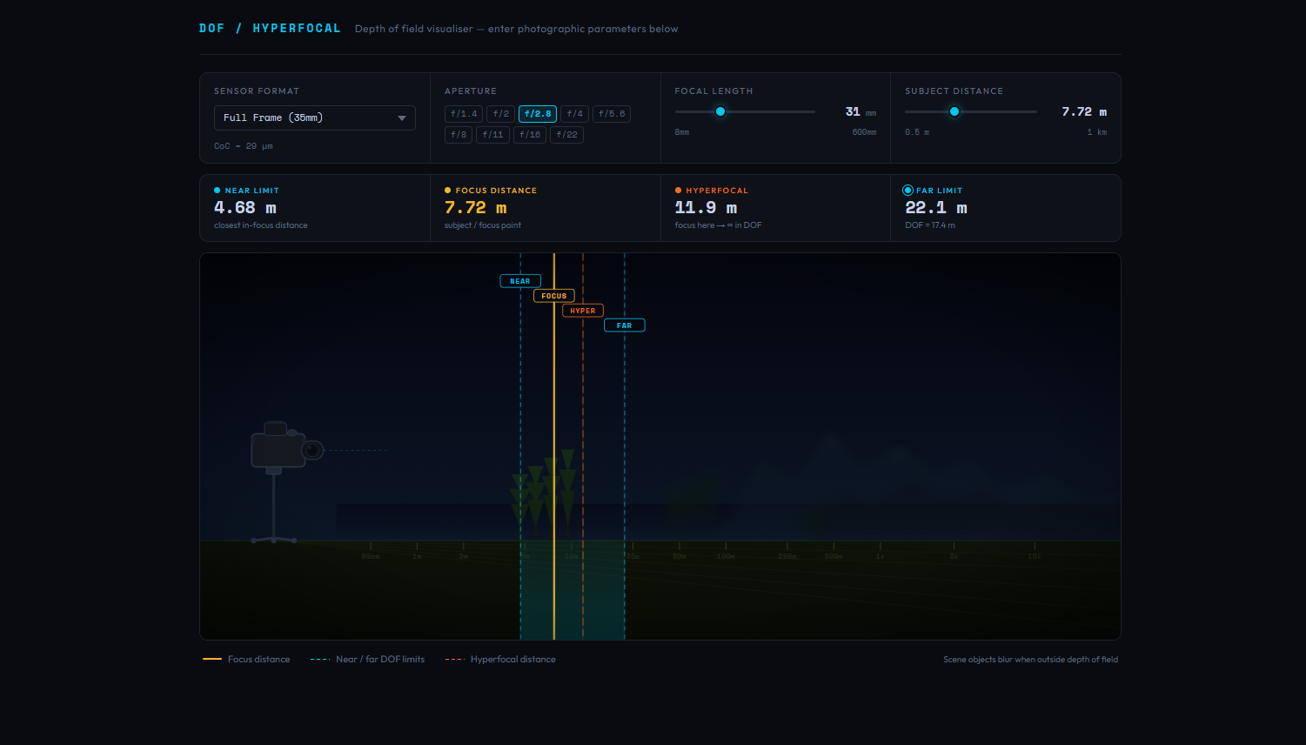The height and width of the screenshot is (745, 1306).
Task: Click the DOF / HYPERFOCAL title
Action: click(270, 29)
